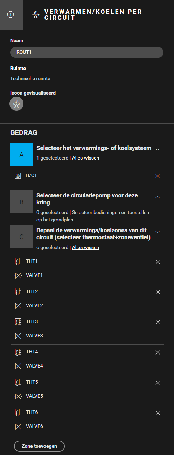Remove H/C1 from the selection
The height and width of the screenshot is (455, 174).
(x=158, y=176)
